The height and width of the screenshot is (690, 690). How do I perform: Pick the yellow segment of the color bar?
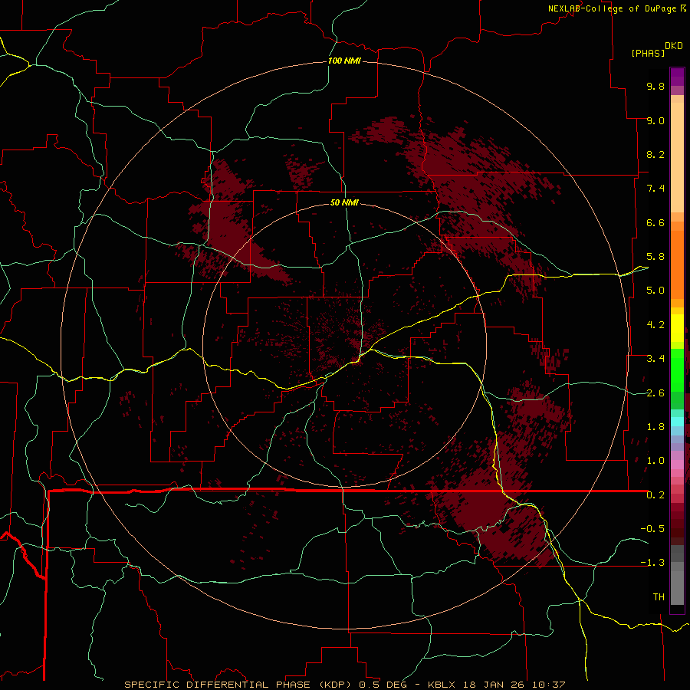[677, 328]
